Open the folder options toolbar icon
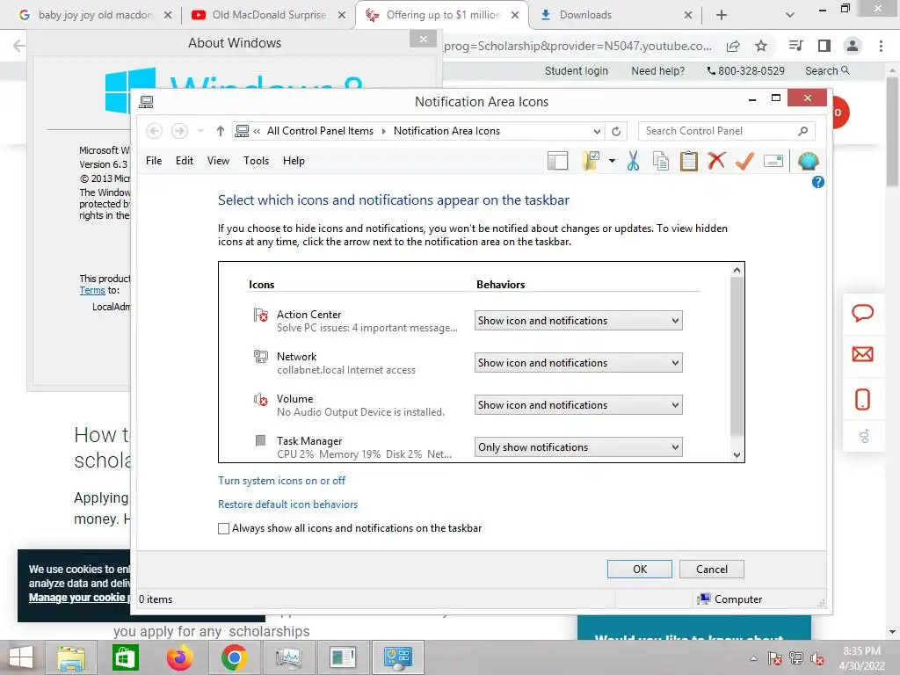The image size is (900, 675). pos(591,162)
